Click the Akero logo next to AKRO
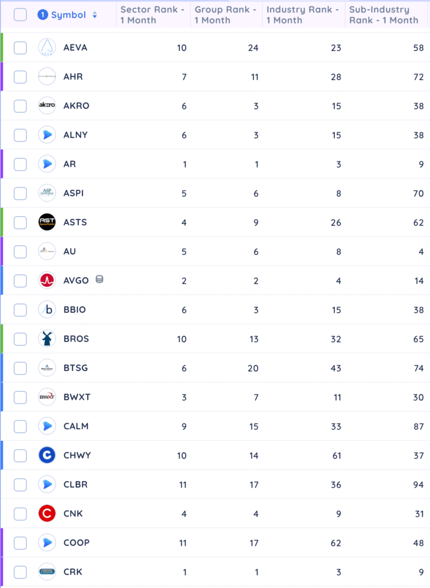This screenshot has width=430, height=588. [x=47, y=106]
